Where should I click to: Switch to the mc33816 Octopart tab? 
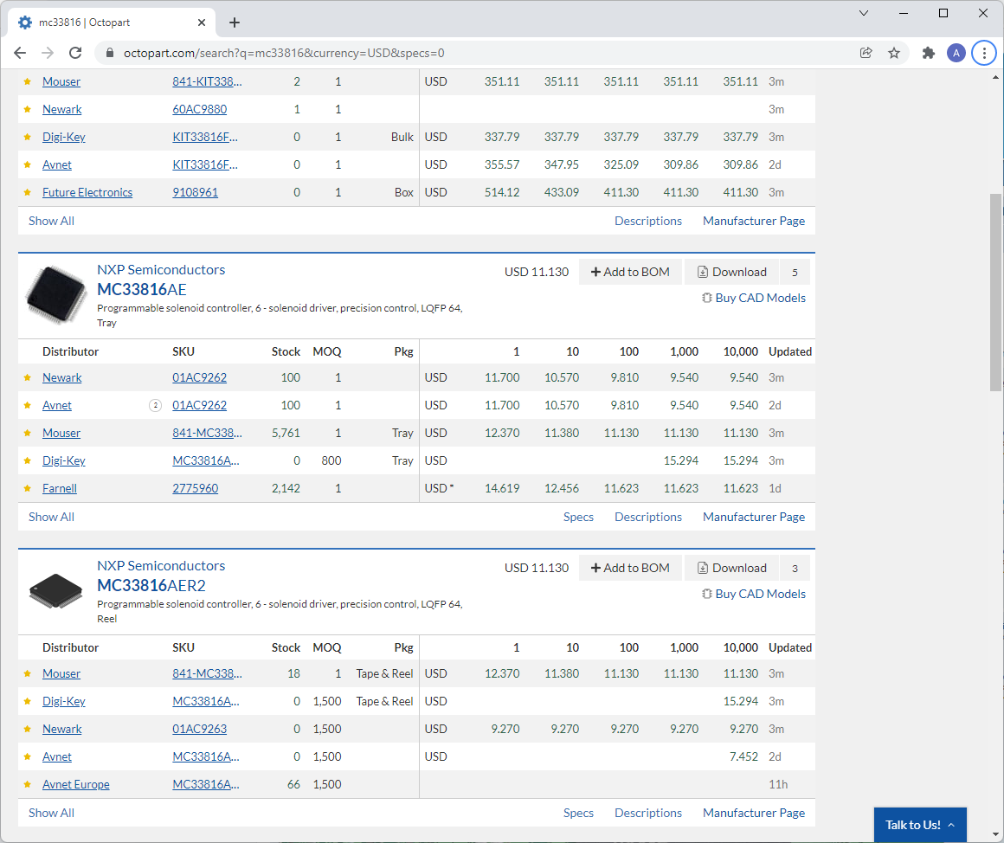[x=104, y=23]
